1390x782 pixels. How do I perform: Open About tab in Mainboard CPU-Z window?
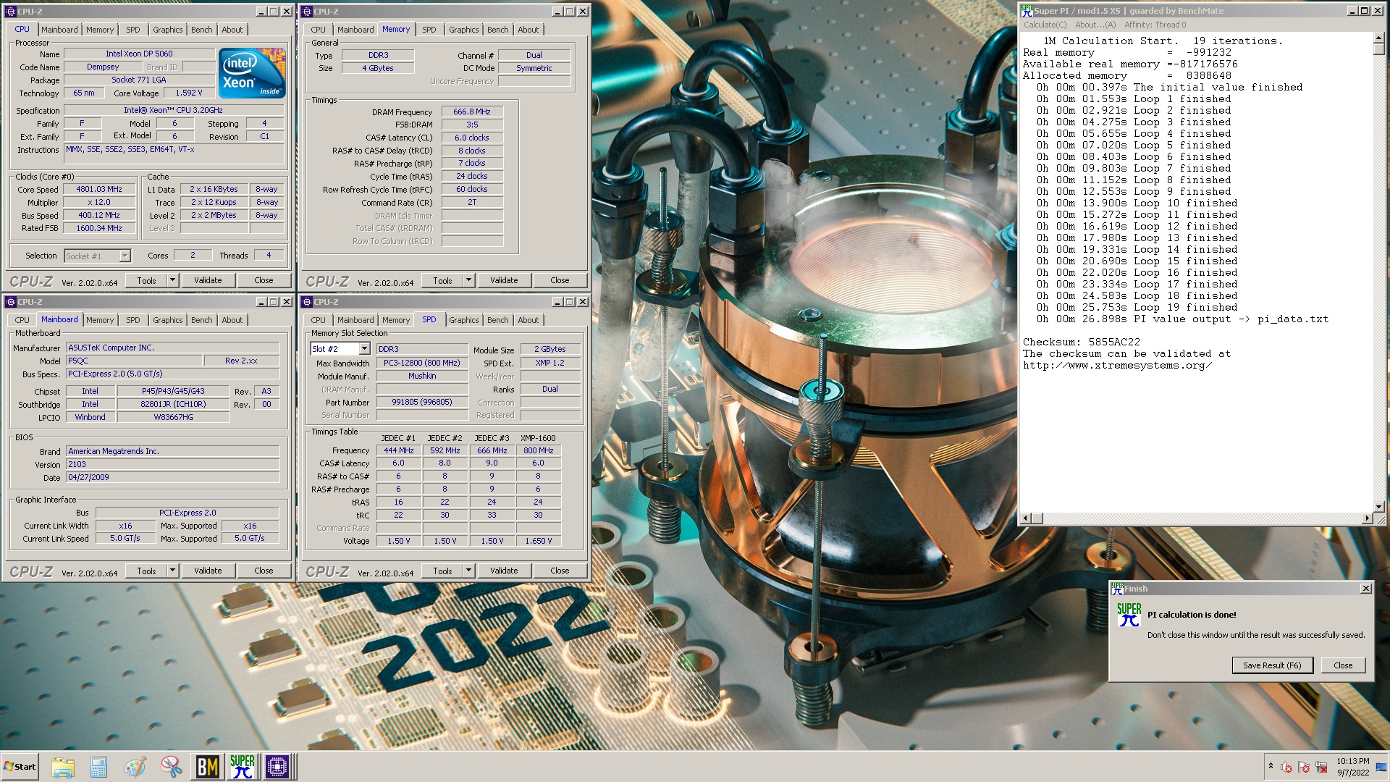pyautogui.click(x=232, y=320)
